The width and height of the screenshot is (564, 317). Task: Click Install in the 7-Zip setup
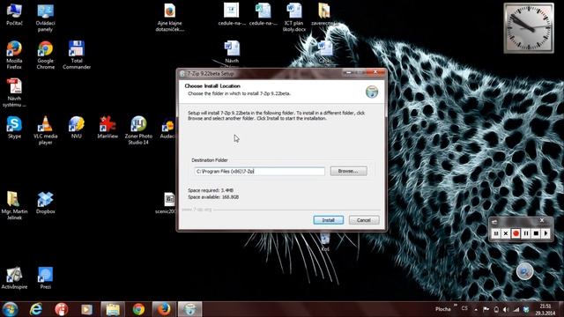click(328, 220)
